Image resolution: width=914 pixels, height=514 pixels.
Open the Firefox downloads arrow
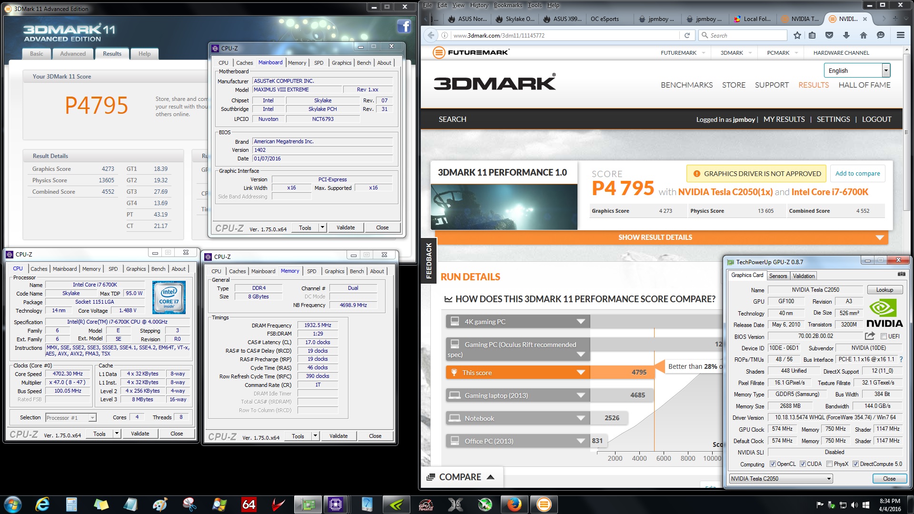click(846, 35)
